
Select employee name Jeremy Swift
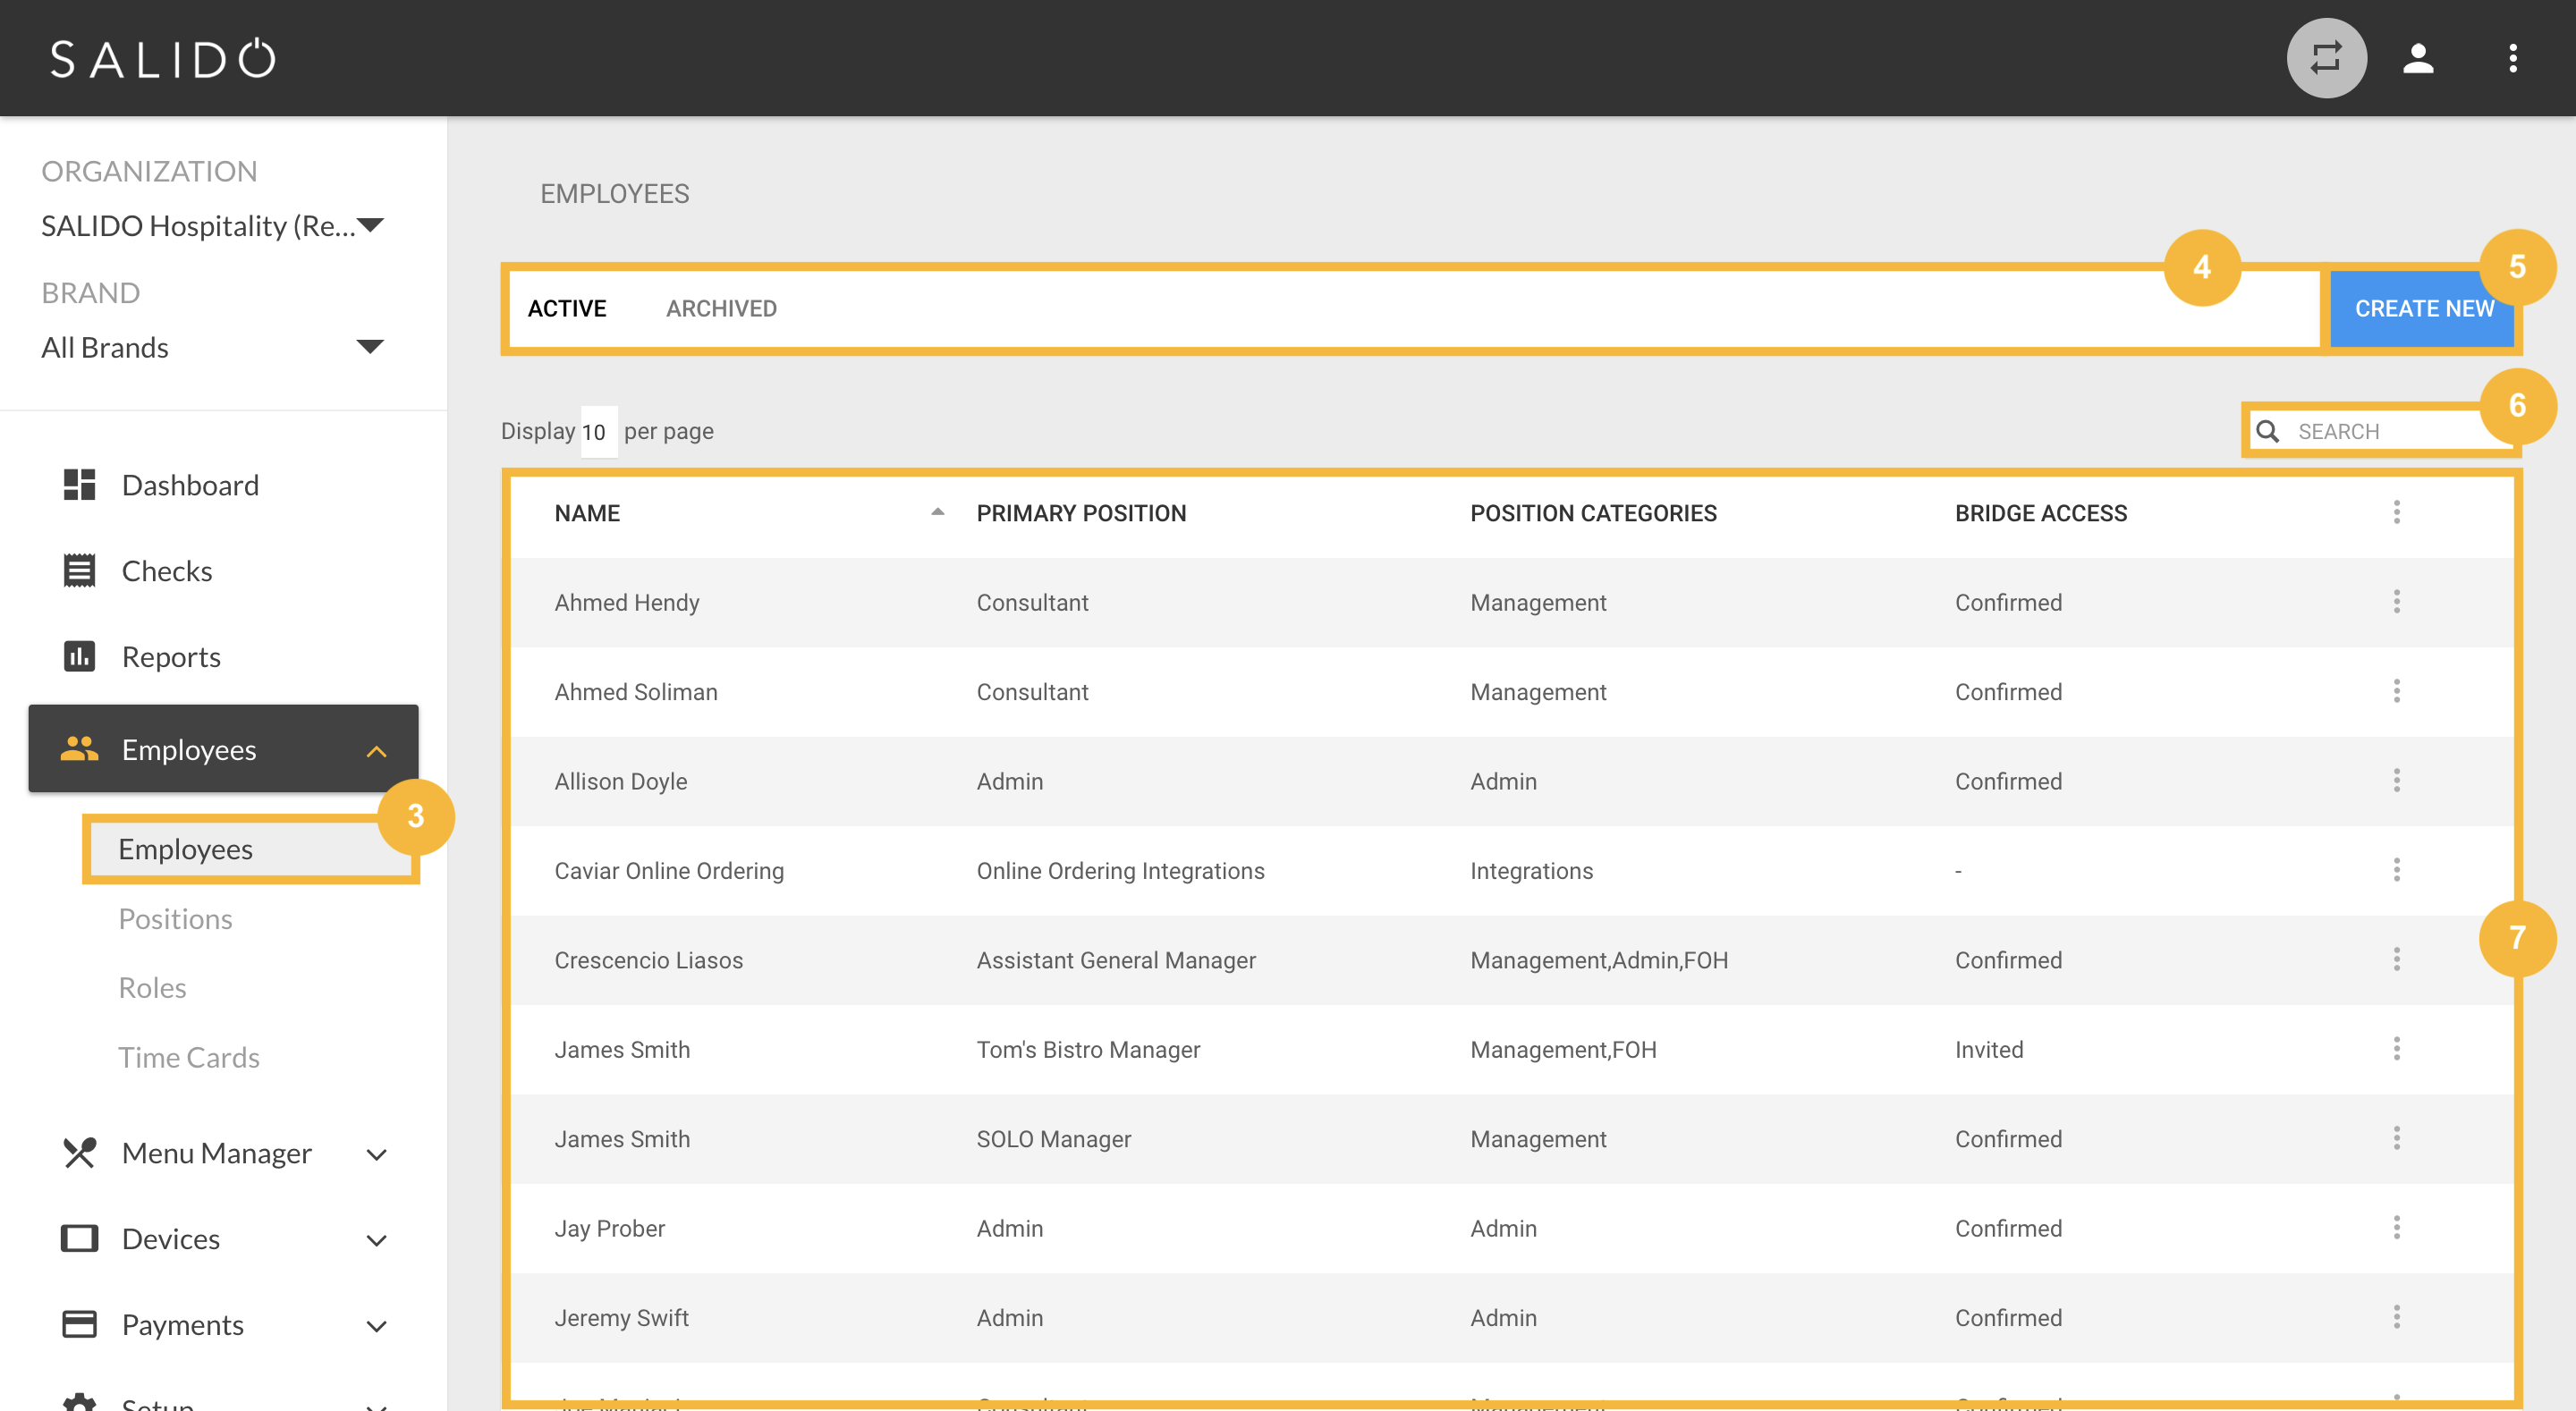[x=621, y=1318]
